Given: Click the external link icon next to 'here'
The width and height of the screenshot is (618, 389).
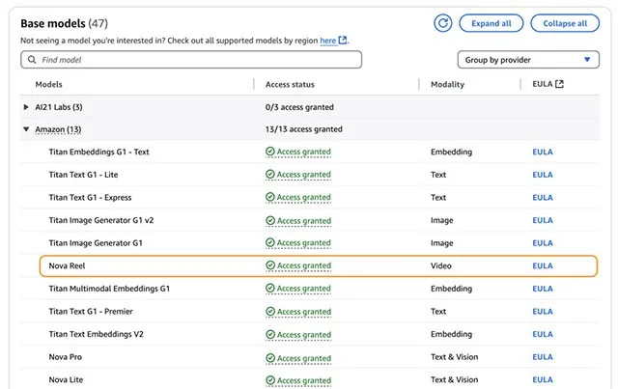Looking at the screenshot, I should point(343,41).
